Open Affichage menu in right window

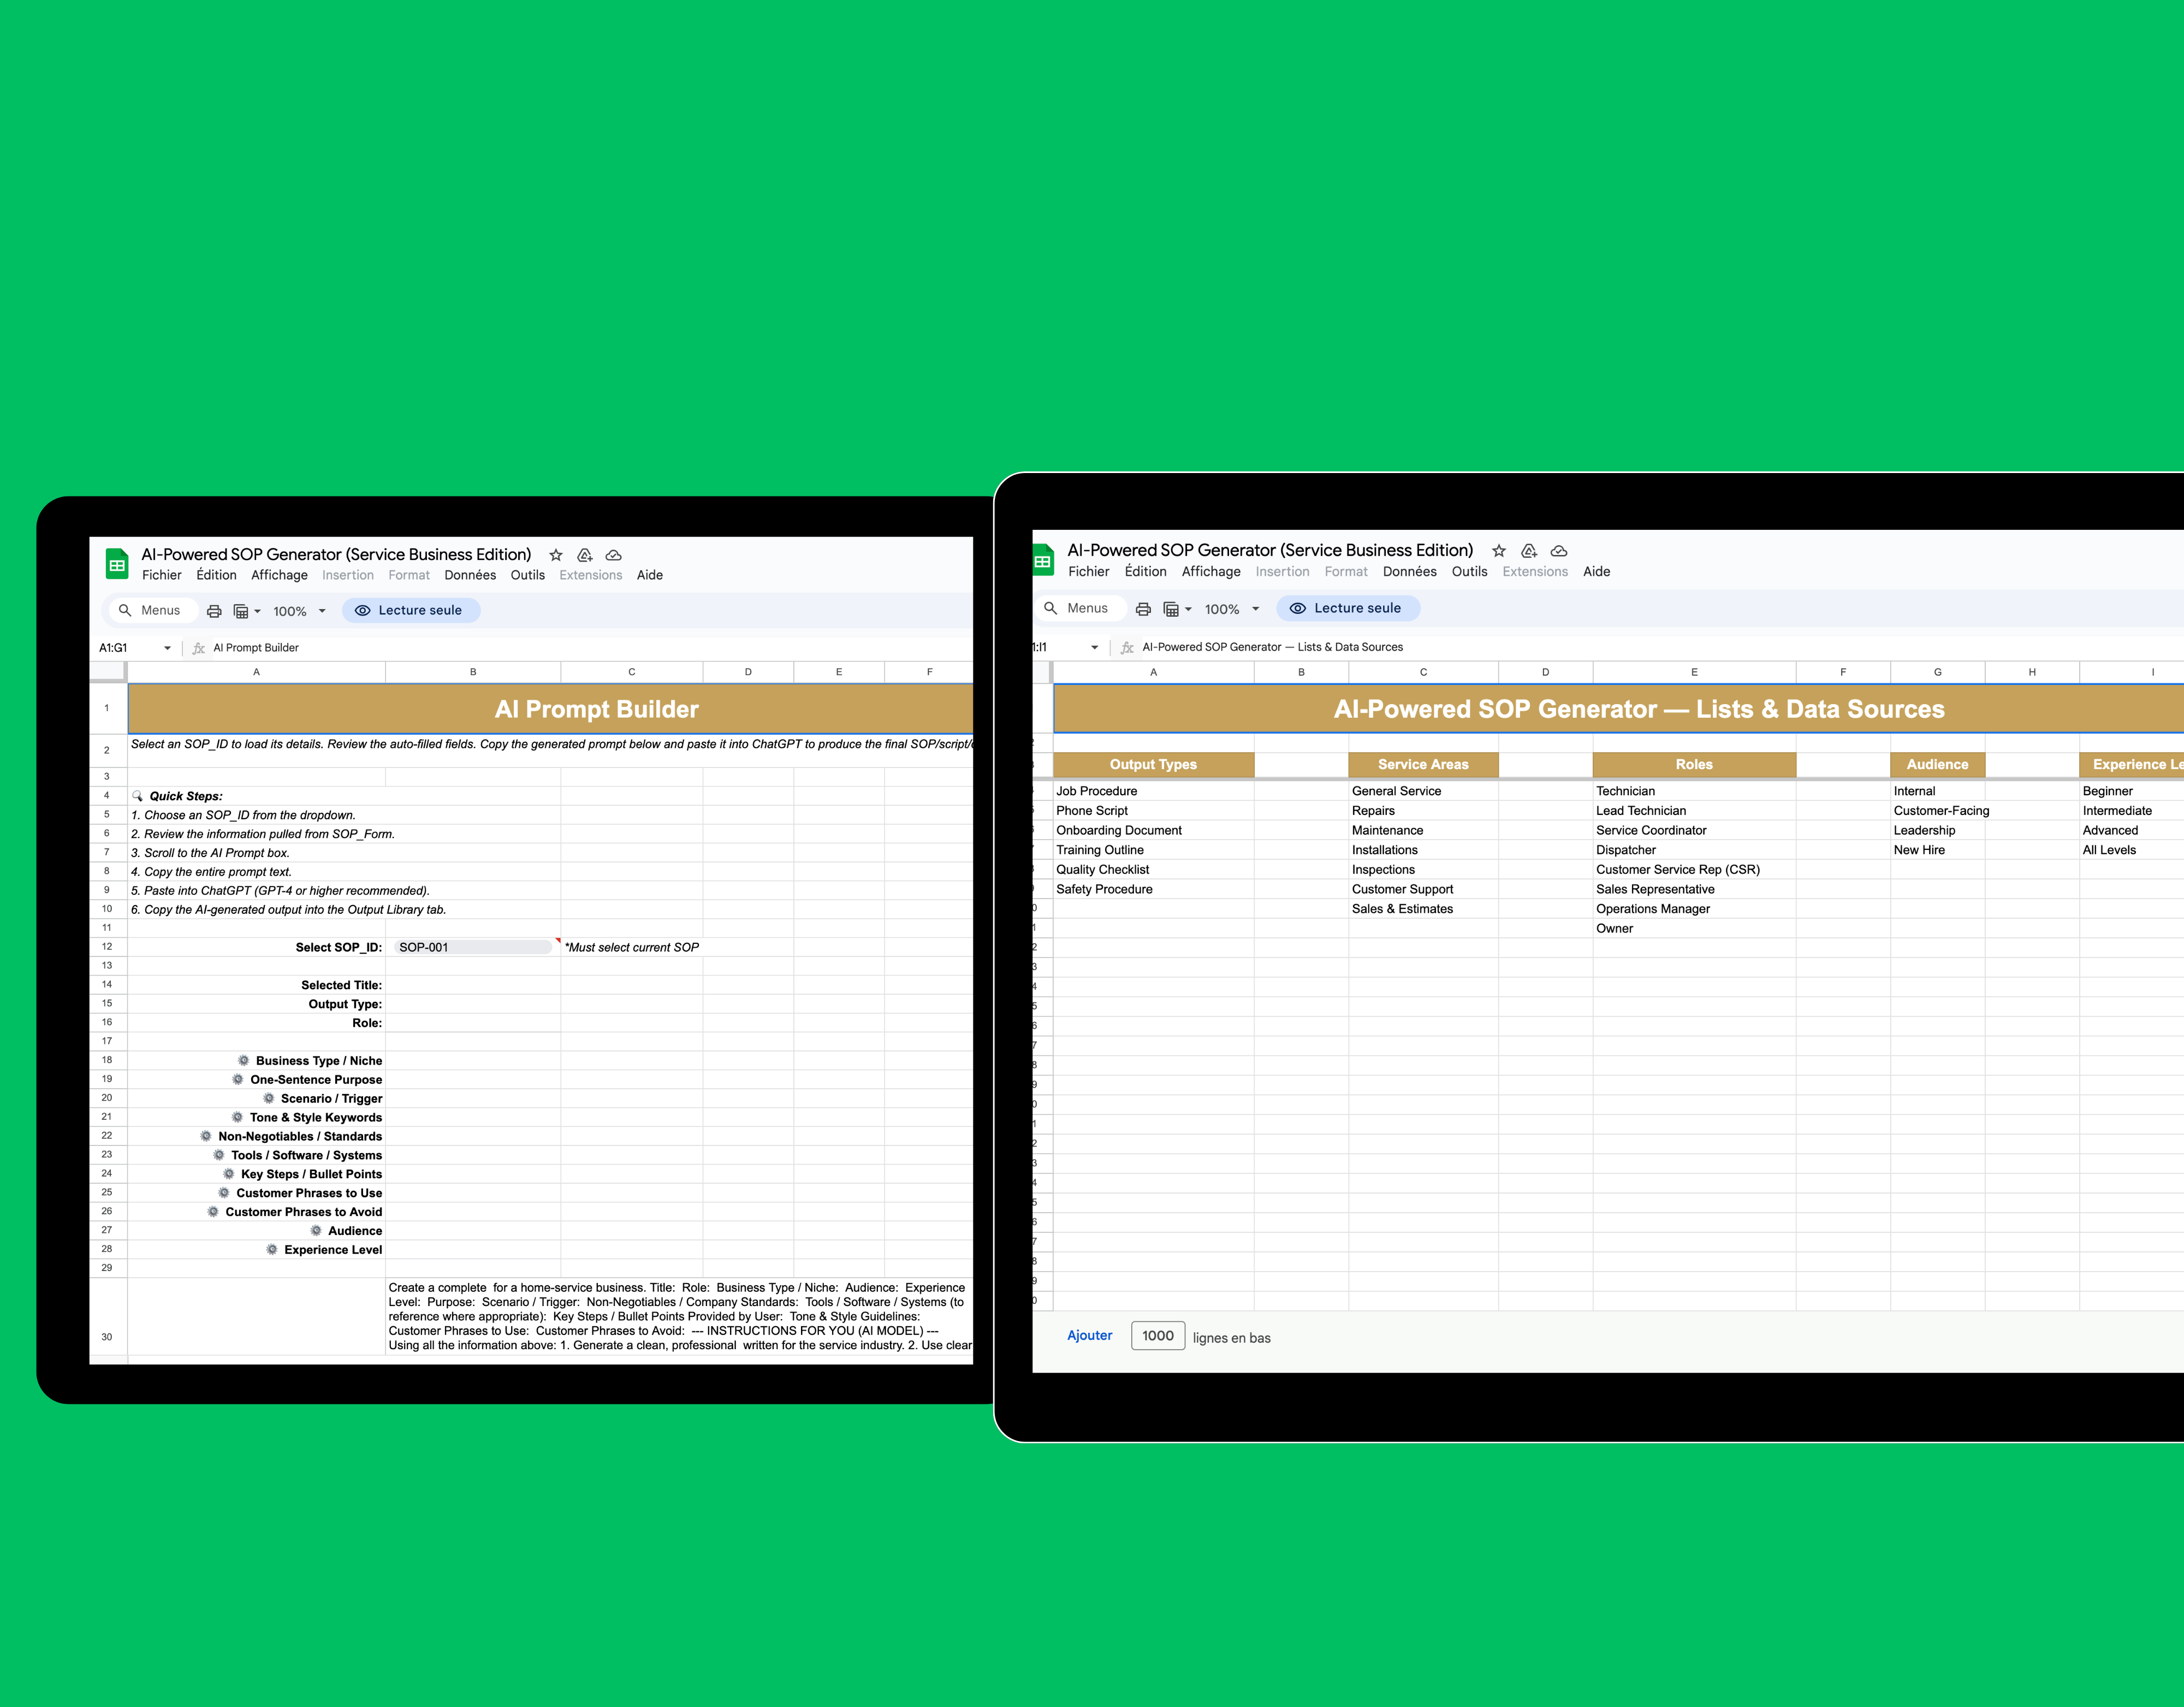(1210, 572)
